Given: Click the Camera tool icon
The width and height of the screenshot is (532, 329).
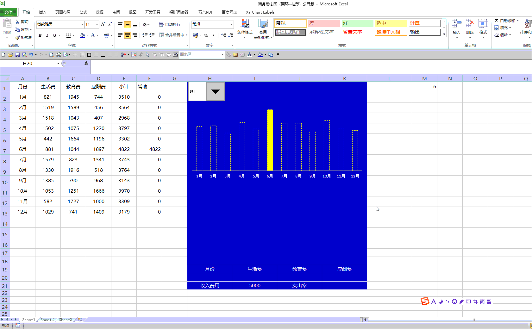Looking at the screenshot, I should [x=176, y=55].
